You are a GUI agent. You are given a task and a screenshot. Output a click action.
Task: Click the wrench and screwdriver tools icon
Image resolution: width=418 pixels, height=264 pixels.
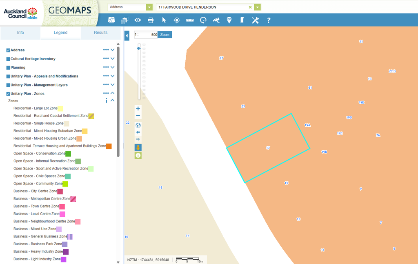pos(255,20)
